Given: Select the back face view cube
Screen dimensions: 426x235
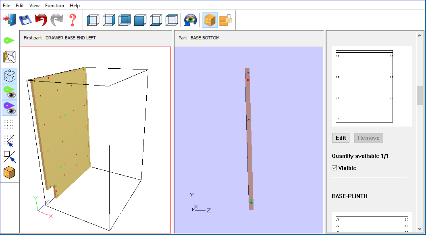Looking at the screenshot, I should [125, 20].
